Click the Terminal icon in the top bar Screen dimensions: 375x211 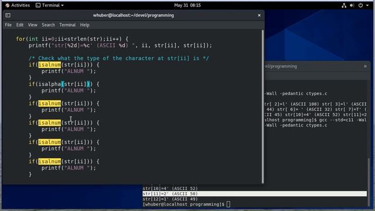38,5
